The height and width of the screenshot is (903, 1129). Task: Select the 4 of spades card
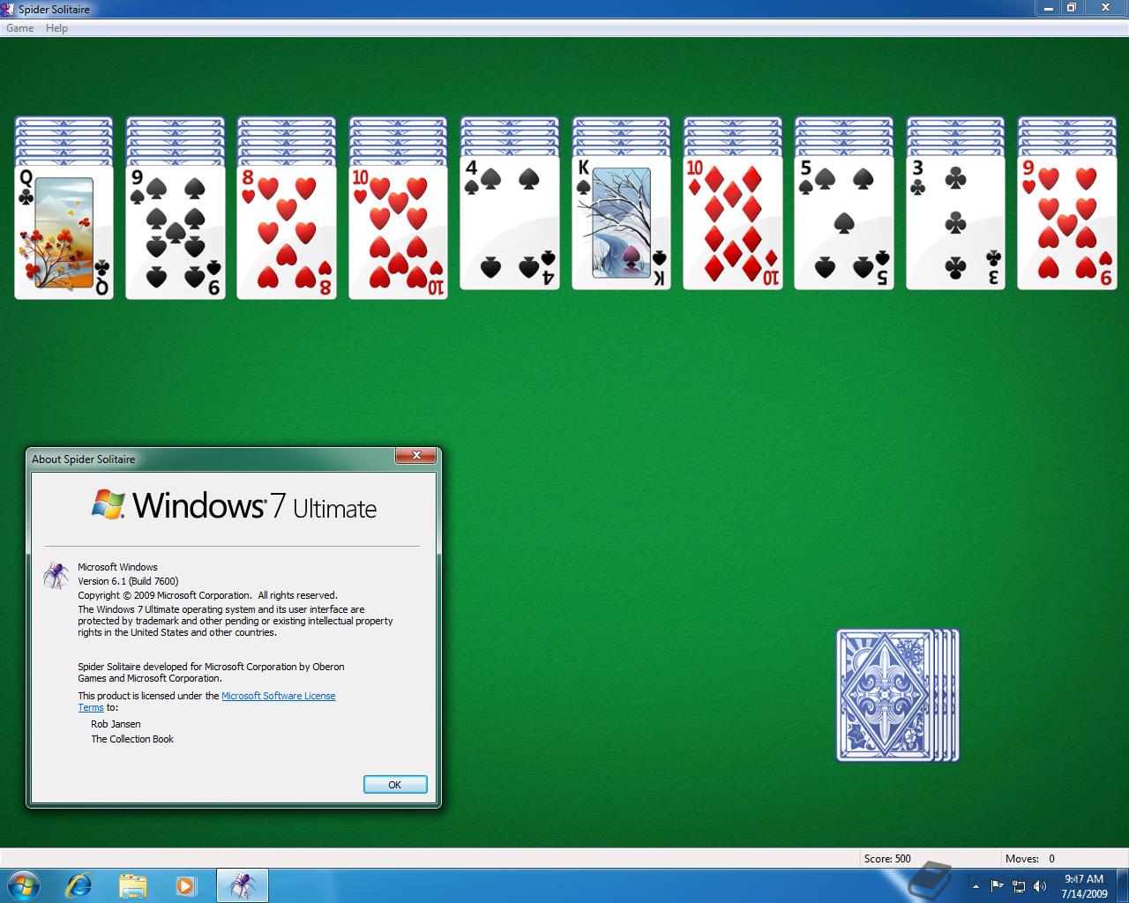pyautogui.click(x=510, y=222)
